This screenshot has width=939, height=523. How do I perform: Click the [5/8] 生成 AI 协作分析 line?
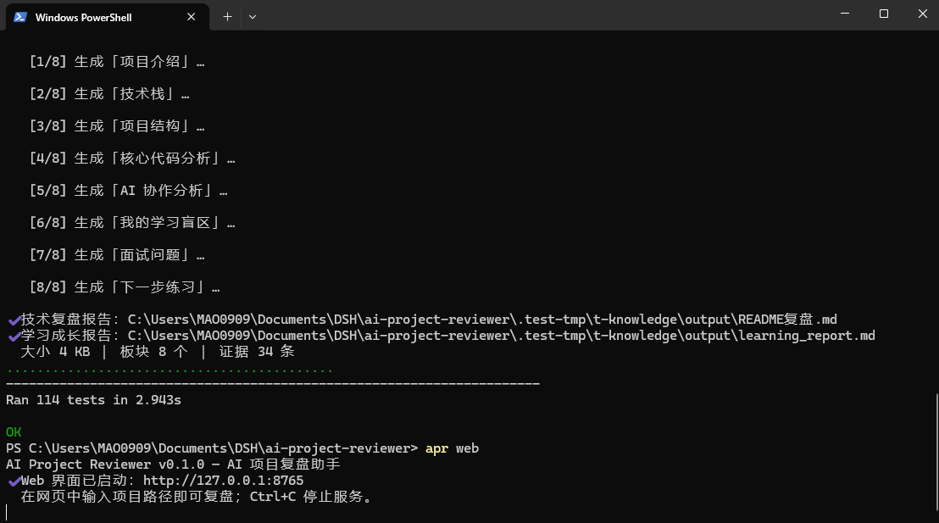click(x=129, y=191)
